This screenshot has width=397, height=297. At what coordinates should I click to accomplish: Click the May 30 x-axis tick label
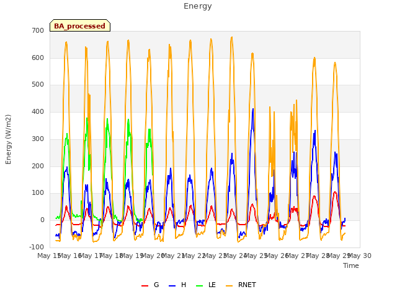[360, 256]
